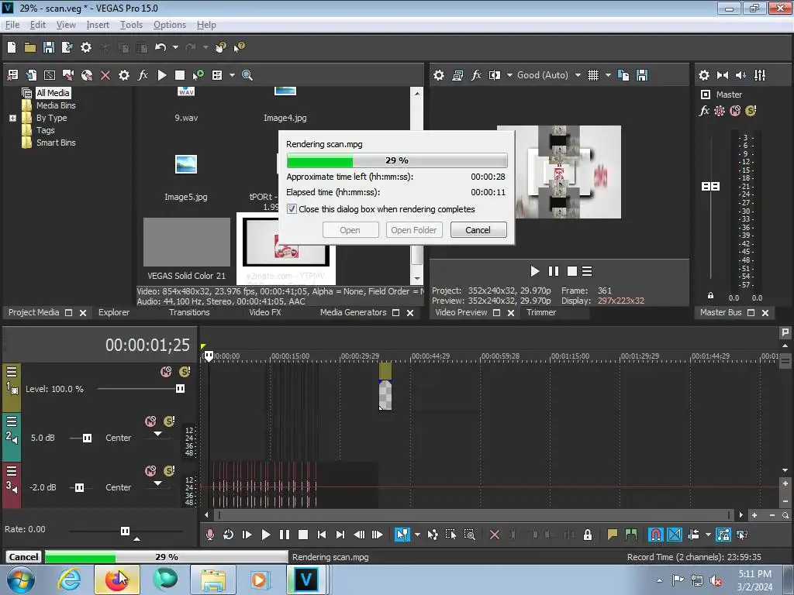Click Insert Marker icon in timeline toolbar
794x595 pixels.
click(x=613, y=535)
